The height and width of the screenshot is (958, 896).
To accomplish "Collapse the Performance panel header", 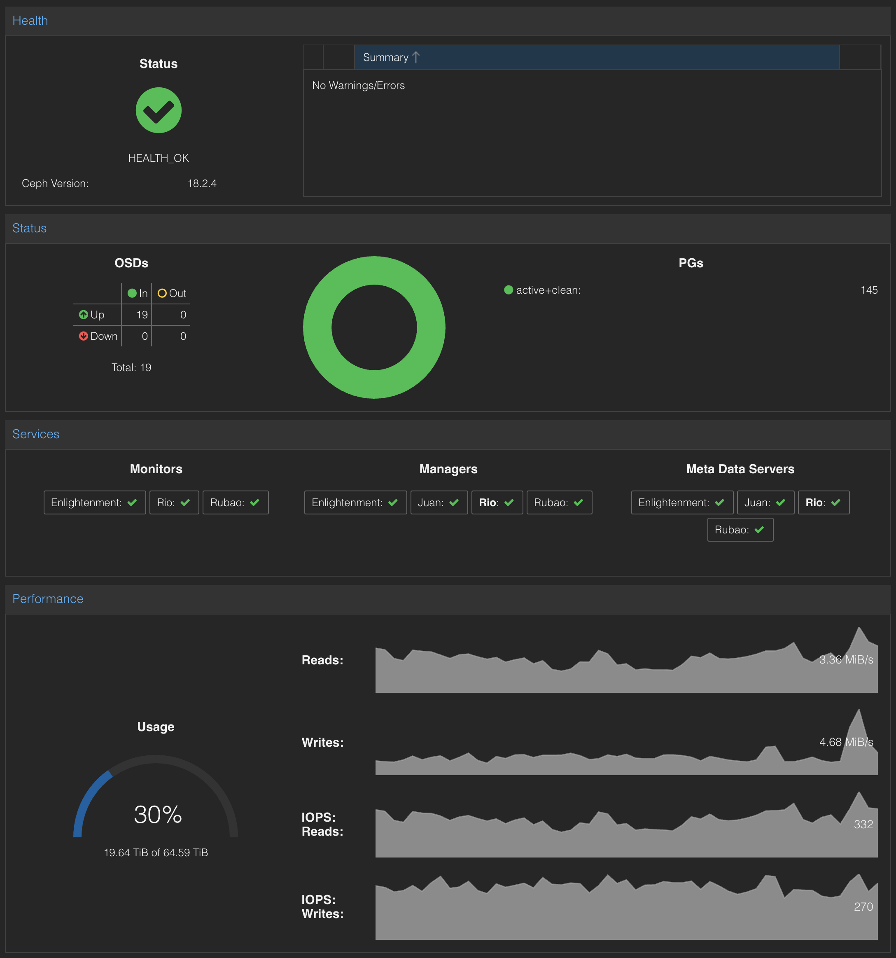I will click(x=48, y=598).
